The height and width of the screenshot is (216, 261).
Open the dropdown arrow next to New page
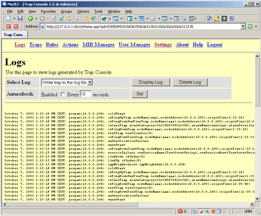pyautogui.click(x=14, y=19)
